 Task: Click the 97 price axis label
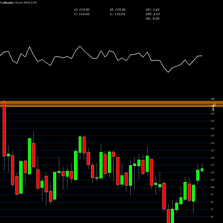click(x=212, y=194)
